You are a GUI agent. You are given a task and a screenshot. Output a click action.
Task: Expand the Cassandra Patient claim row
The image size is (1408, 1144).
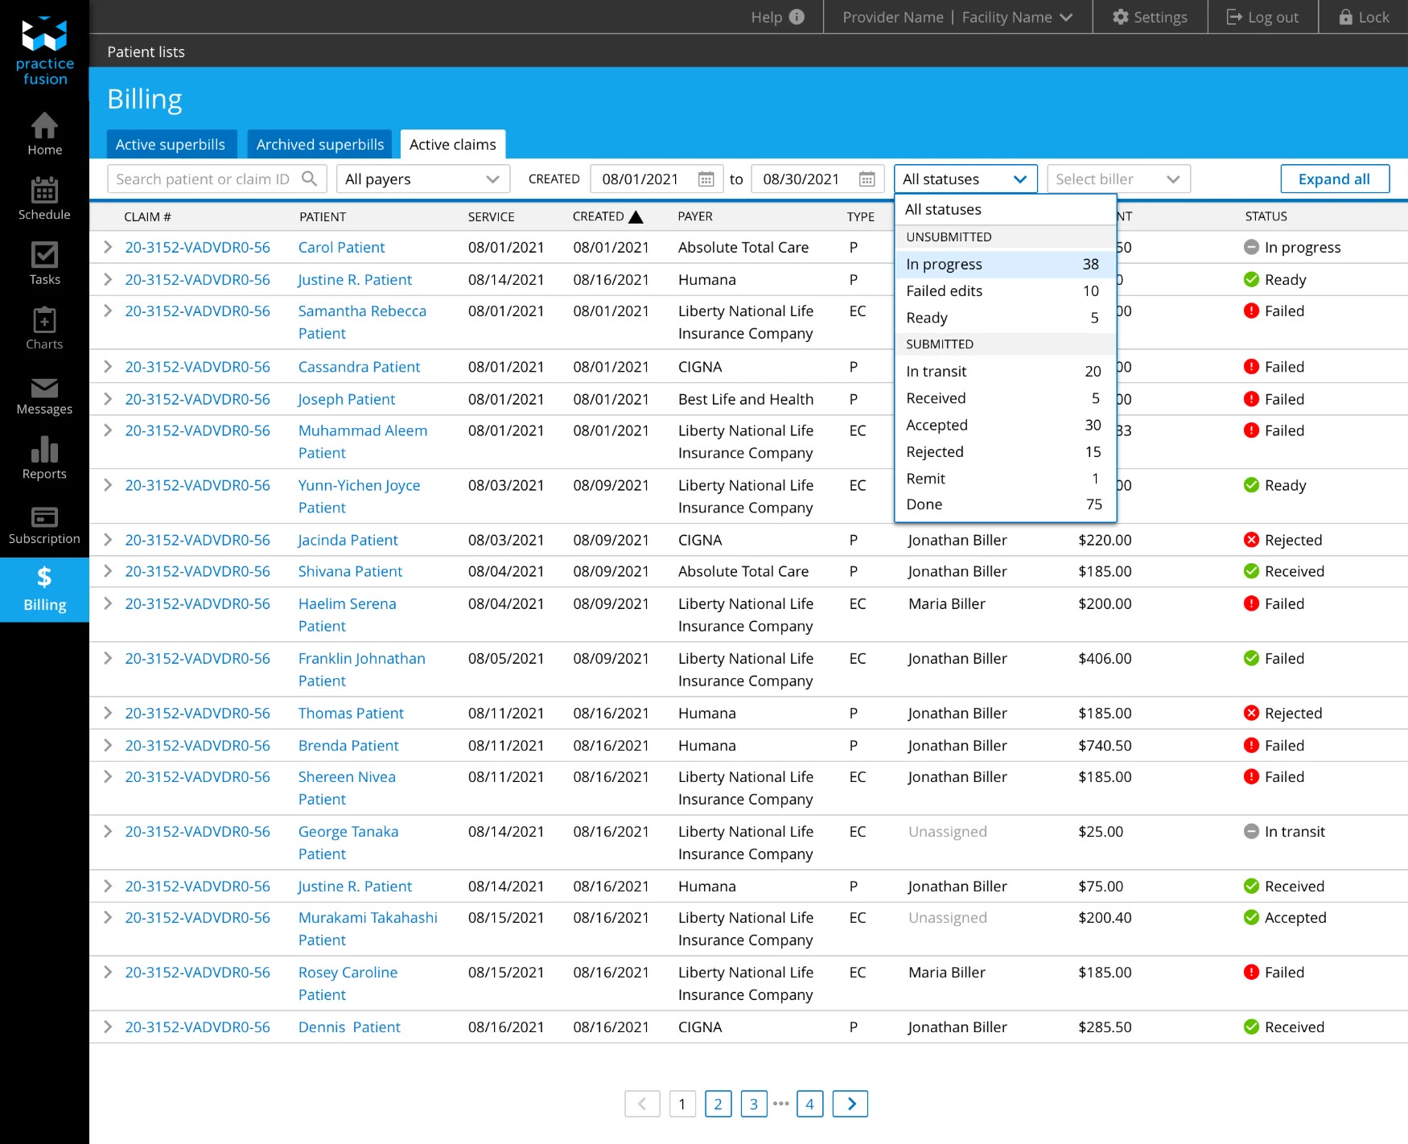[108, 367]
